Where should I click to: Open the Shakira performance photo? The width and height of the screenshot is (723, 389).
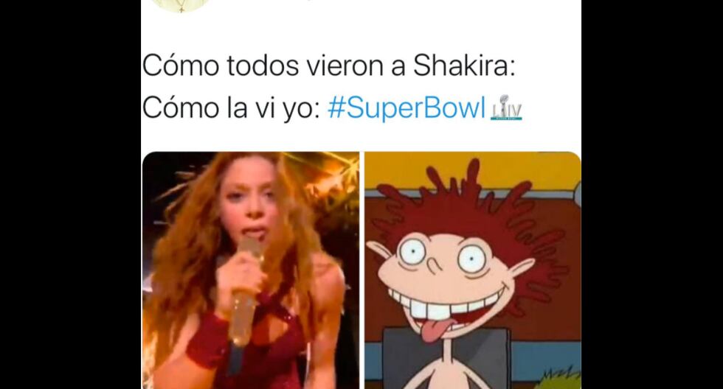[x=251, y=270]
